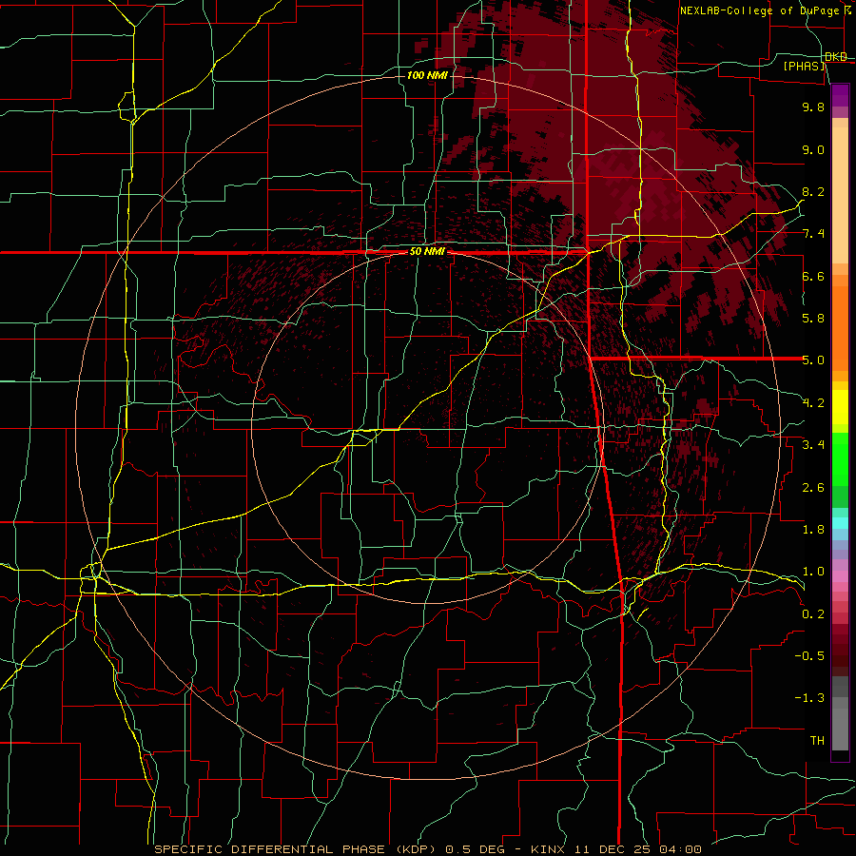Viewport: 856px width, 856px height.
Task: Click the 9.0 value on the scale
Action: coord(813,149)
